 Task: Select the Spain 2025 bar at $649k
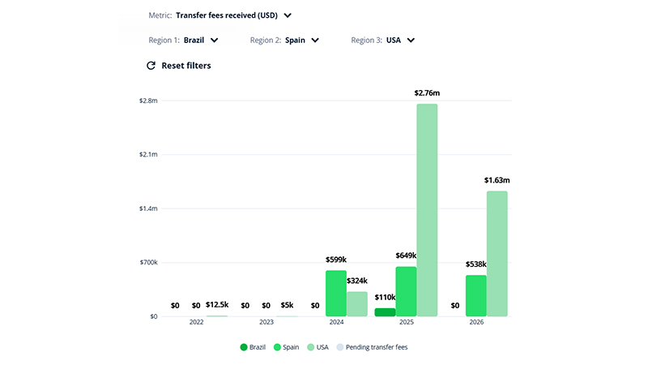pyautogui.click(x=406, y=291)
